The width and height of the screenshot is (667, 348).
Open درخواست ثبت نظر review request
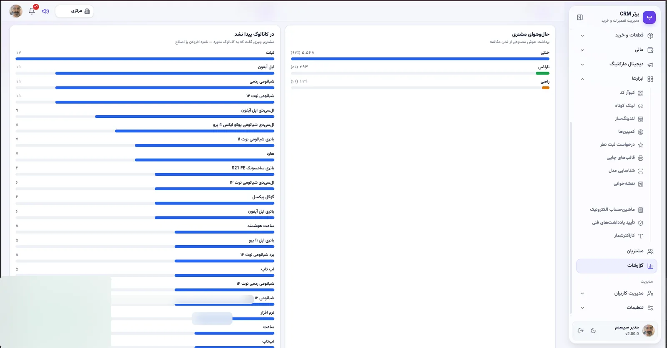click(x=622, y=144)
